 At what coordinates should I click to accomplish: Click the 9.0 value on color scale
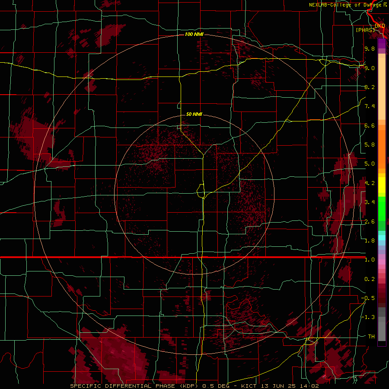370,68
